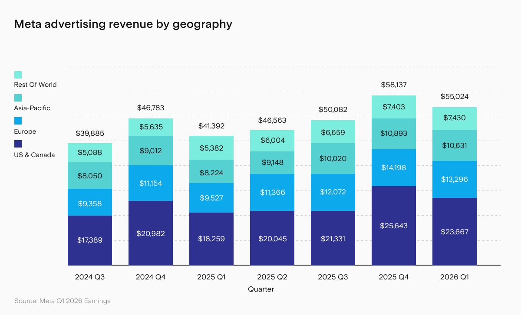Click the 2024 Q3 axis label
The height and width of the screenshot is (315, 521).
(90, 277)
